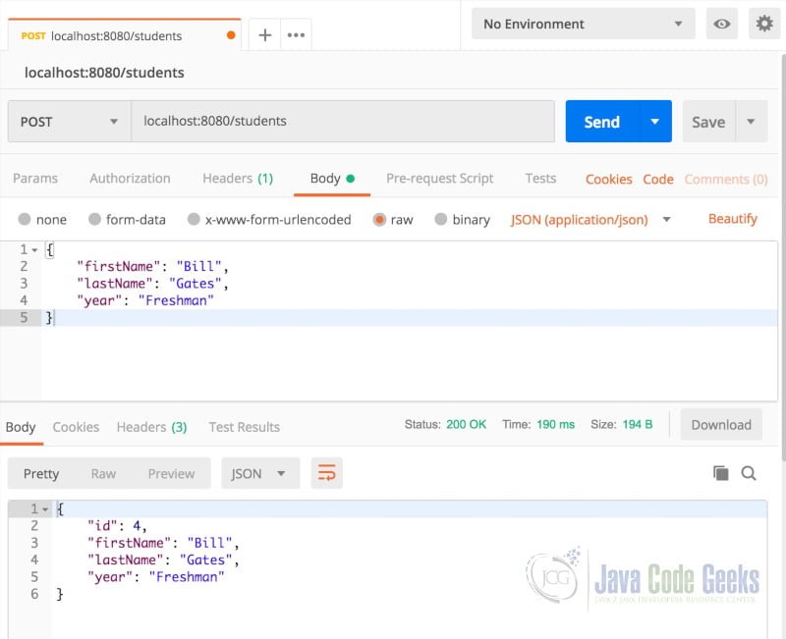786x639 pixels.
Task: Click the 190 ms time value
Action: tap(555, 424)
